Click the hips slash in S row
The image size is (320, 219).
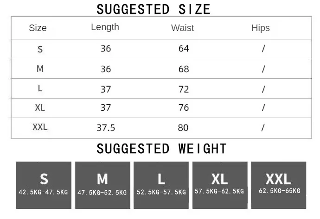coord(263,49)
